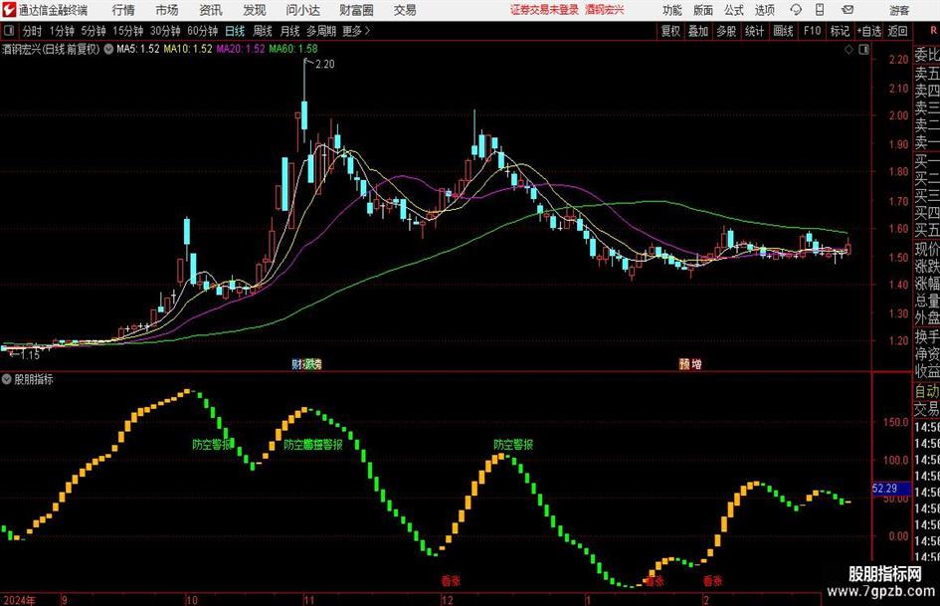The width and height of the screenshot is (940, 606).
Task: Toggle the side panel icon above price axis
Action: [x=863, y=50]
